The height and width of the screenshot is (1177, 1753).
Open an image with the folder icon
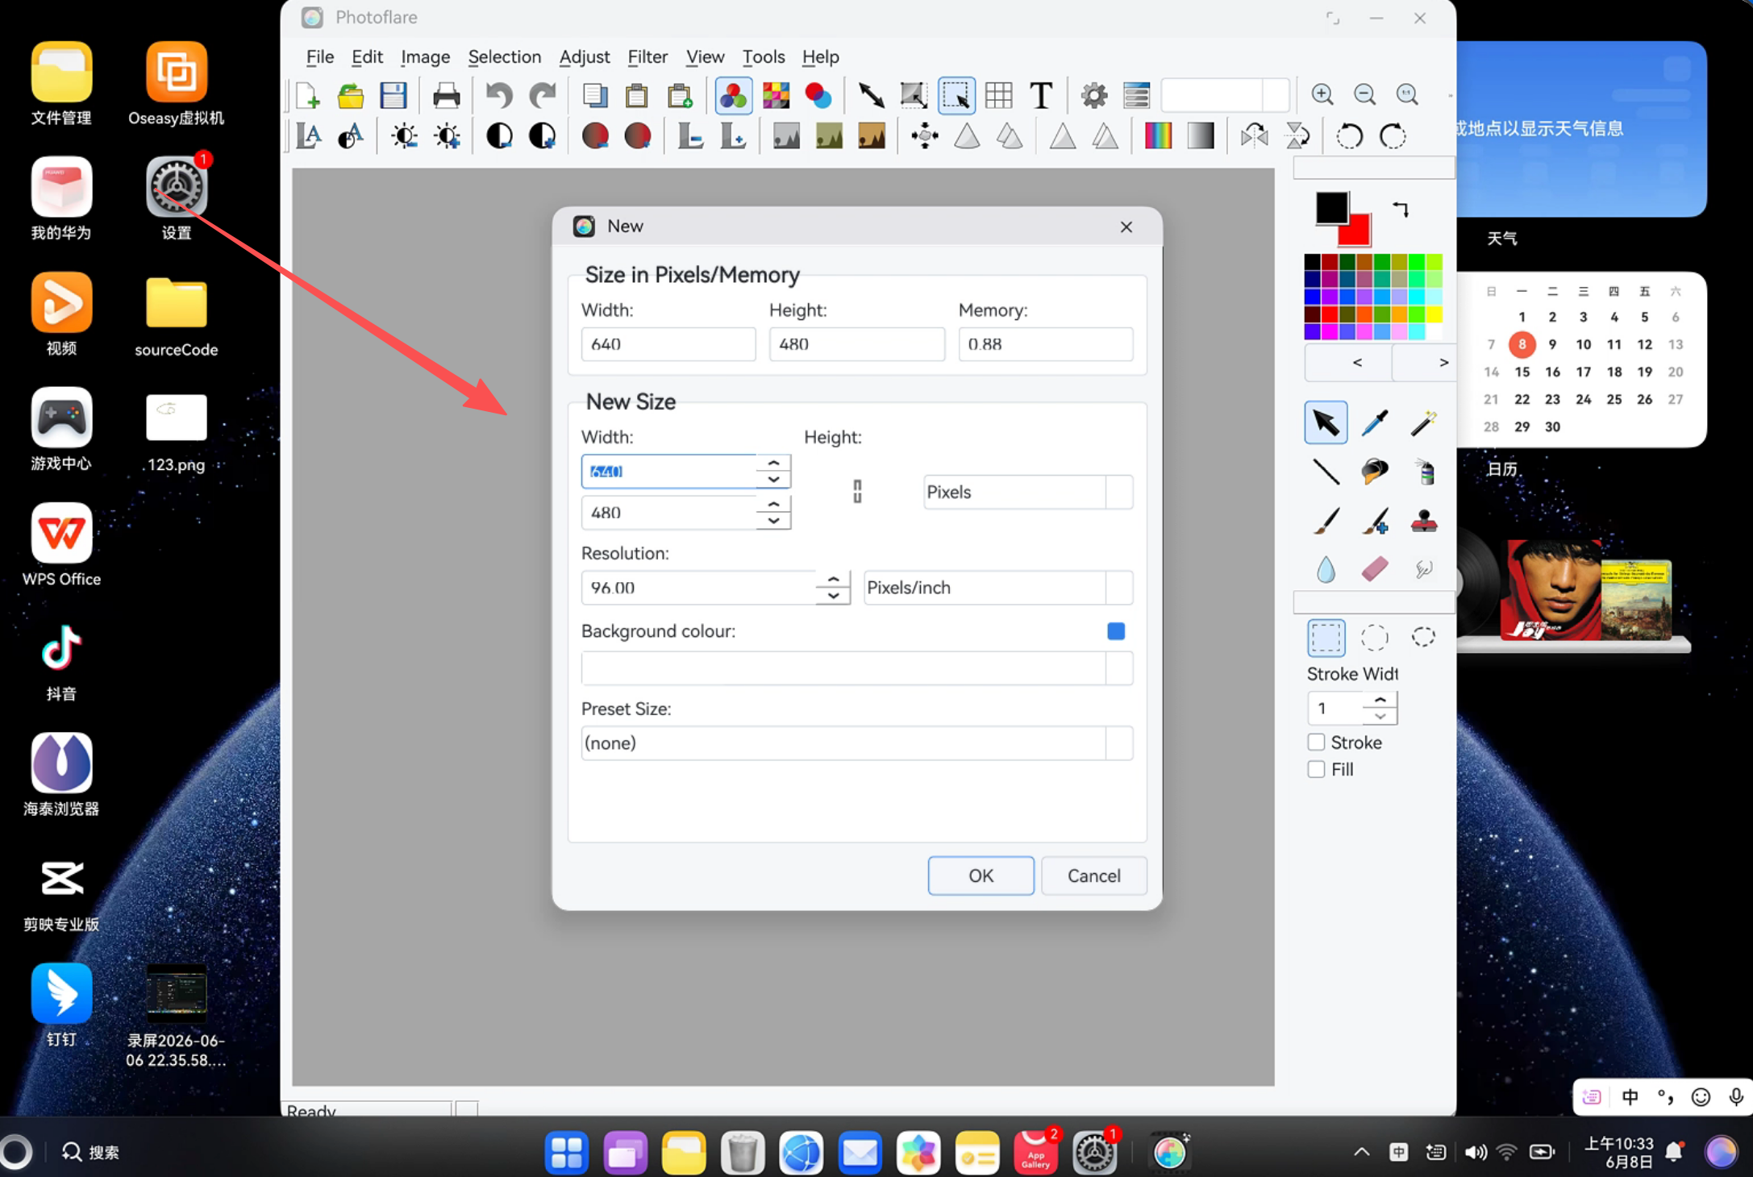pos(351,95)
